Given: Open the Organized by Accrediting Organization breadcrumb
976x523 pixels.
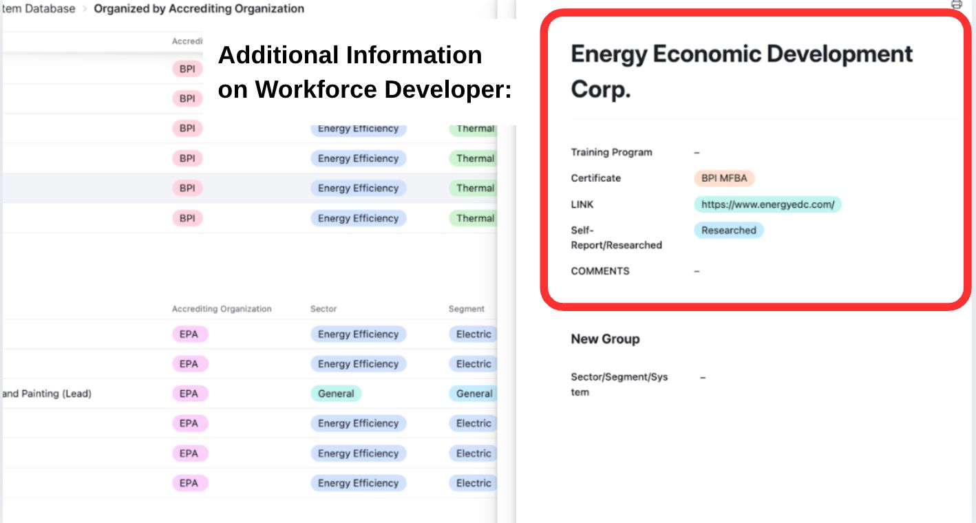Looking at the screenshot, I should (x=199, y=9).
